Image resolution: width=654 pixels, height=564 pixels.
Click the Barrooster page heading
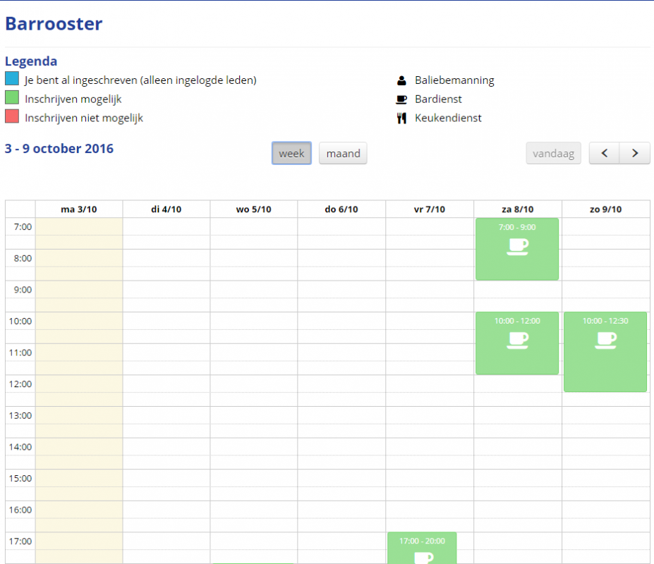pos(54,24)
